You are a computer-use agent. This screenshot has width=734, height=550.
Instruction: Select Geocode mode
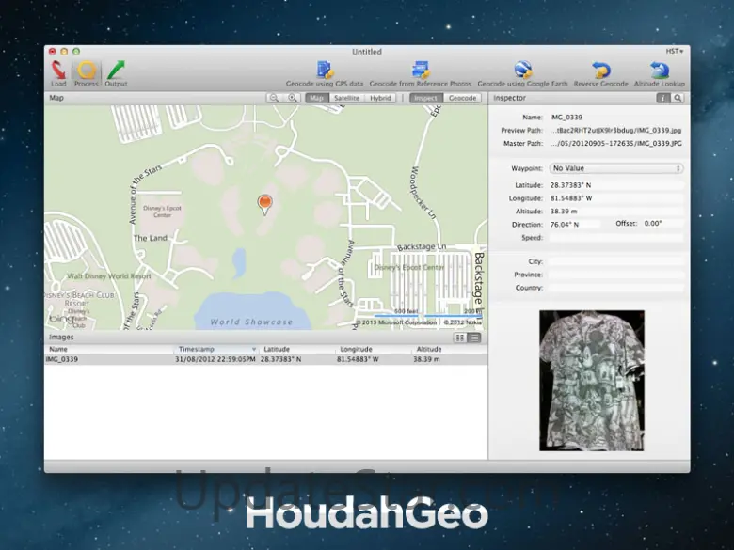pyautogui.click(x=462, y=98)
